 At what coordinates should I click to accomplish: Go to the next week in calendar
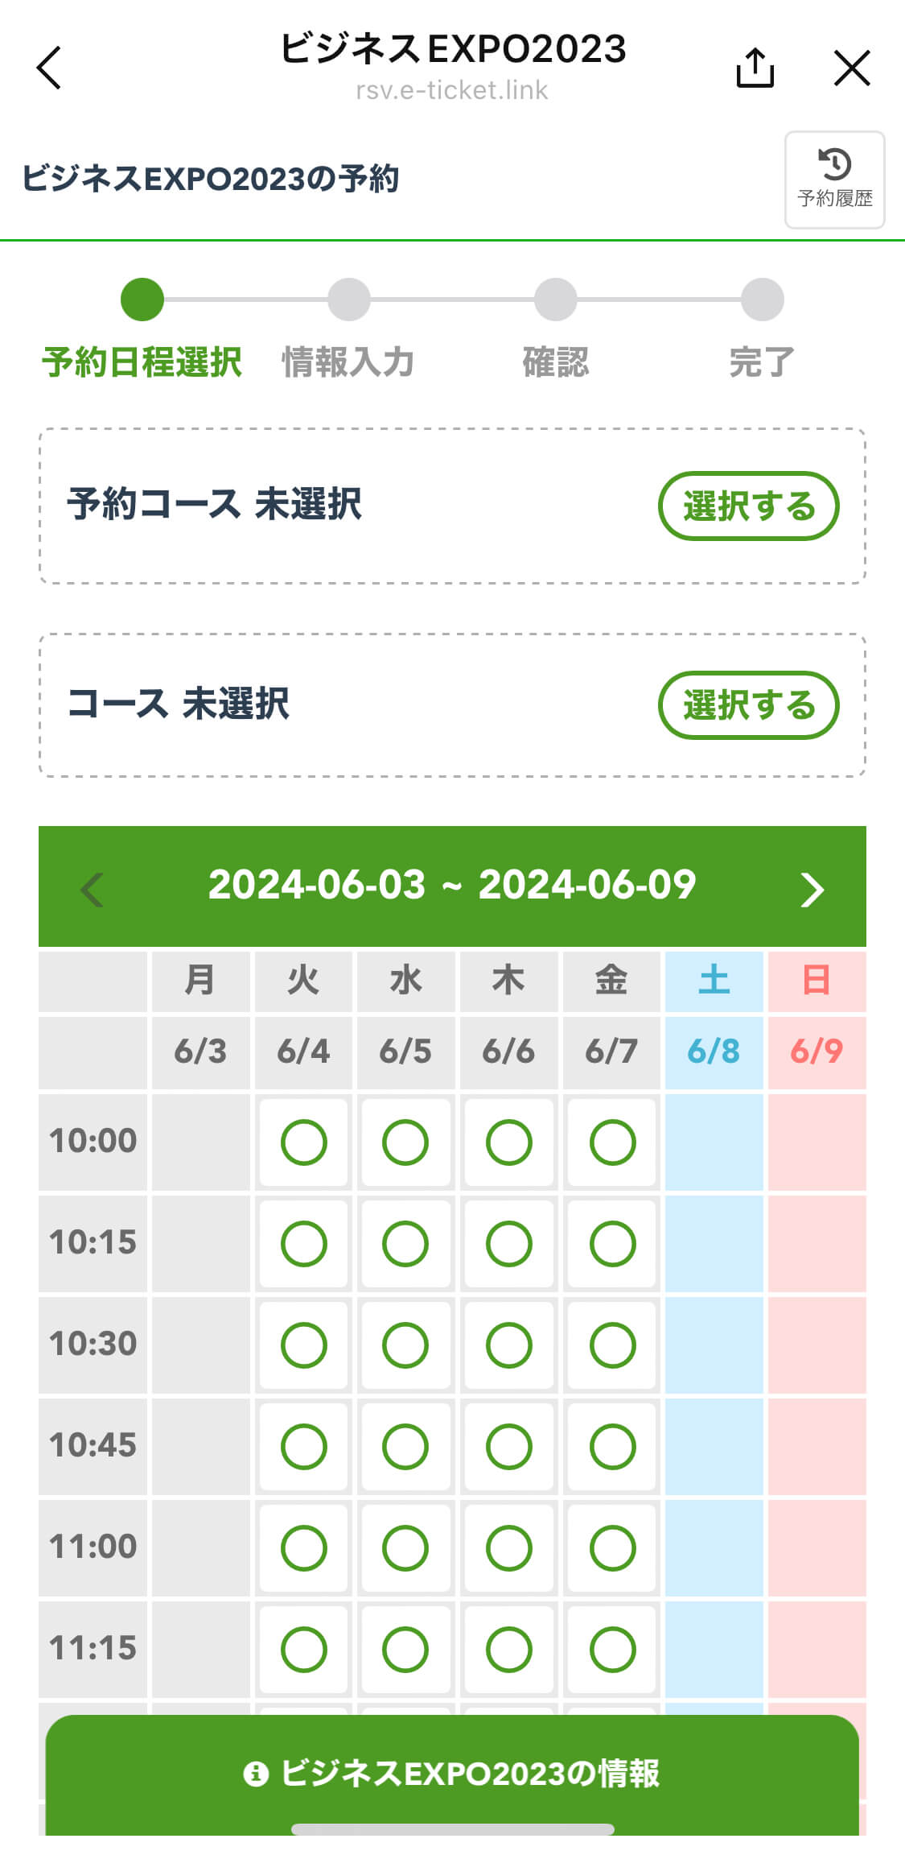click(x=812, y=889)
